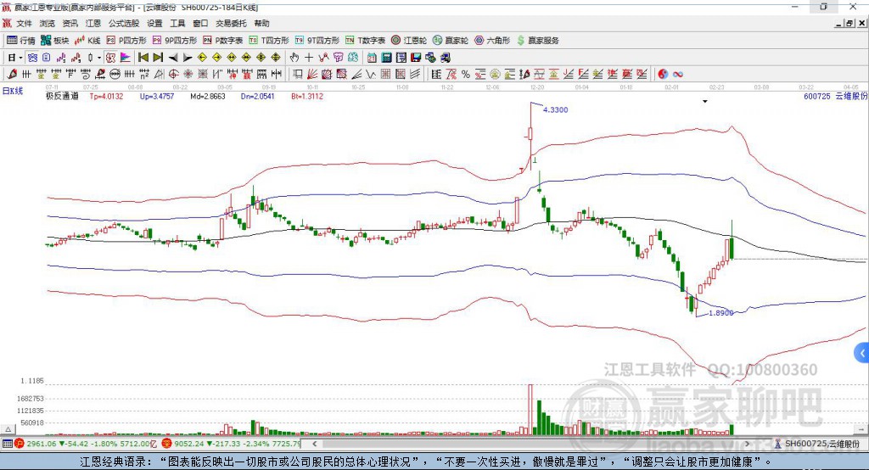Click the Tp=4.0132 value
Viewport: 869px width, 470px height.
click(x=106, y=96)
